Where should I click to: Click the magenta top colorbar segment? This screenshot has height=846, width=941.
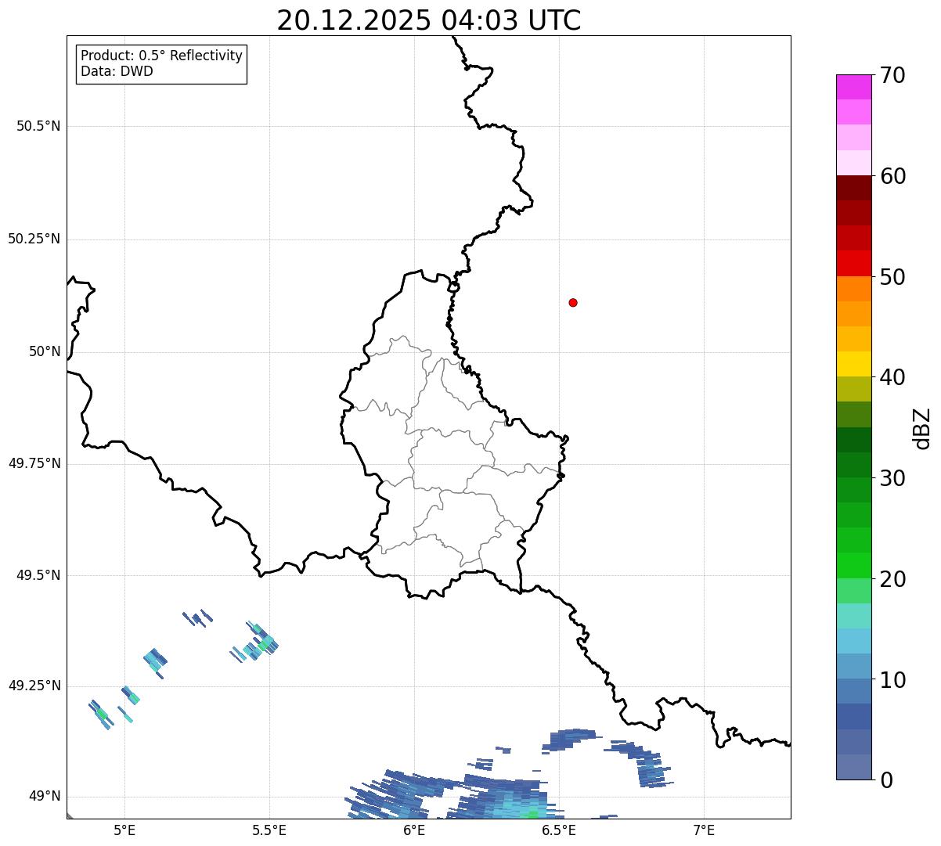pyautogui.click(x=853, y=87)
